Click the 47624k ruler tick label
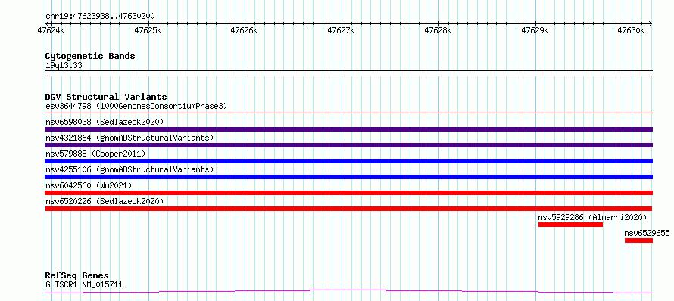The height and width of the screenshot is (301, 674). click(51, 30)
